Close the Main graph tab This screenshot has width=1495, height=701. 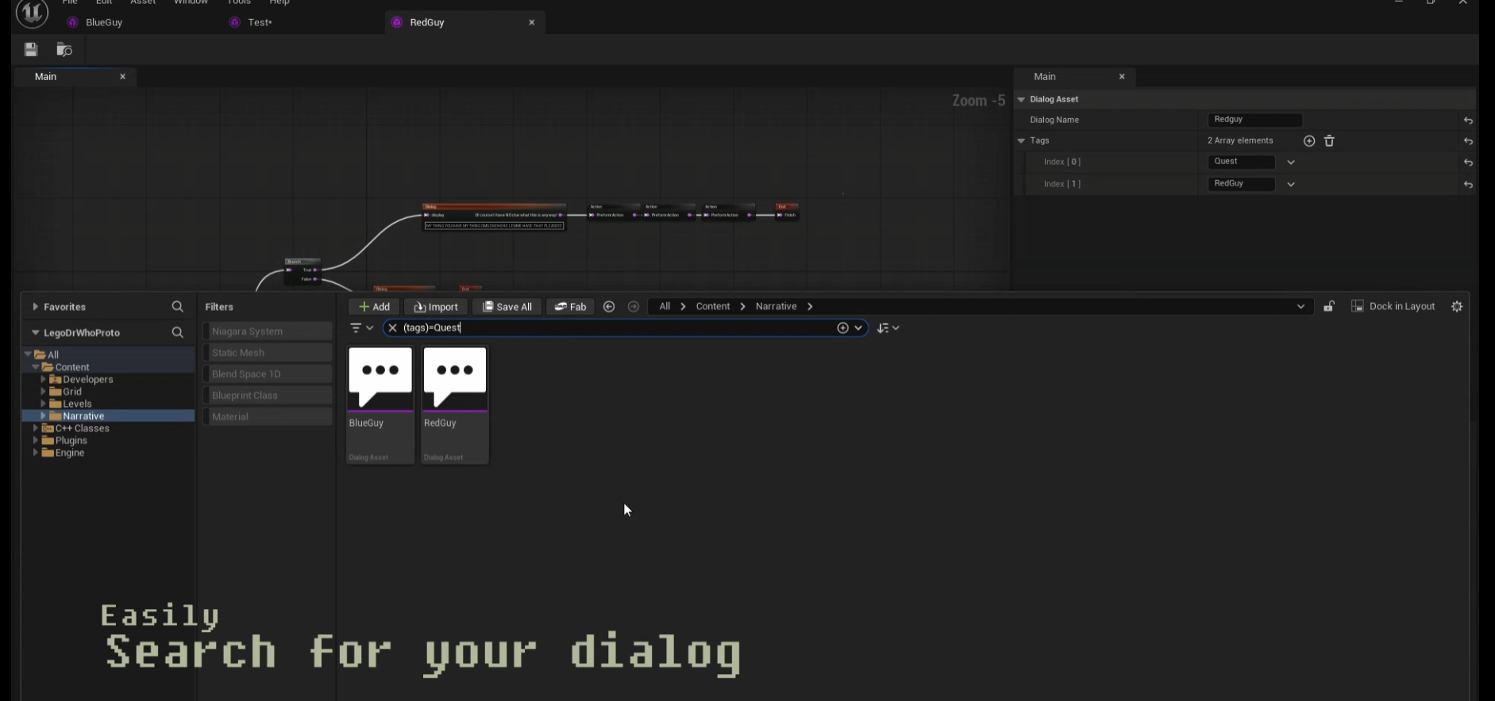pyautogui.click(x=122, y=77)
